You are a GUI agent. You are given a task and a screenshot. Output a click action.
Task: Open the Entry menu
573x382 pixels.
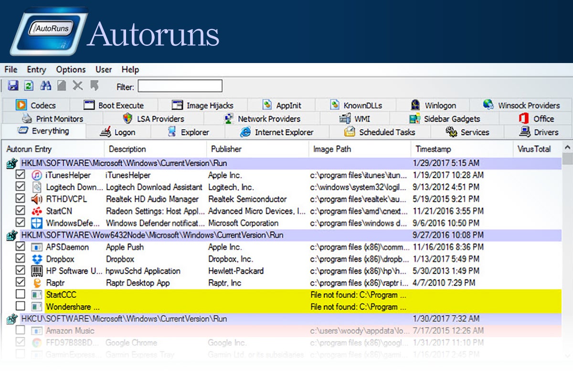click(x=37, y=70)
